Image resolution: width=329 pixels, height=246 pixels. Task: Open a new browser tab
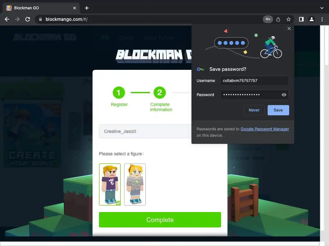(87, 8)
